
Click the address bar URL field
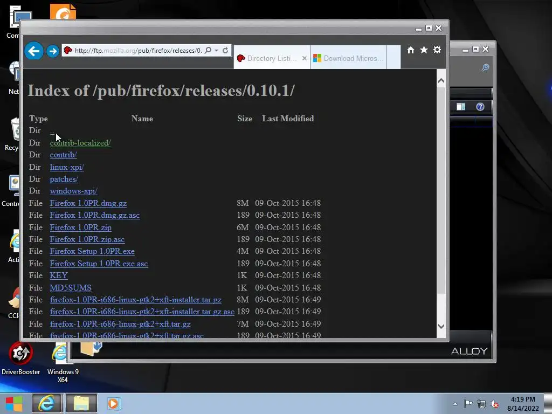click(138, 50)
